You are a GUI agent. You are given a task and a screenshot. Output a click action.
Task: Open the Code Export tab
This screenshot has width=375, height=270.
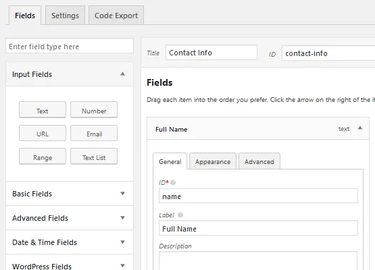tap(116, 16)
